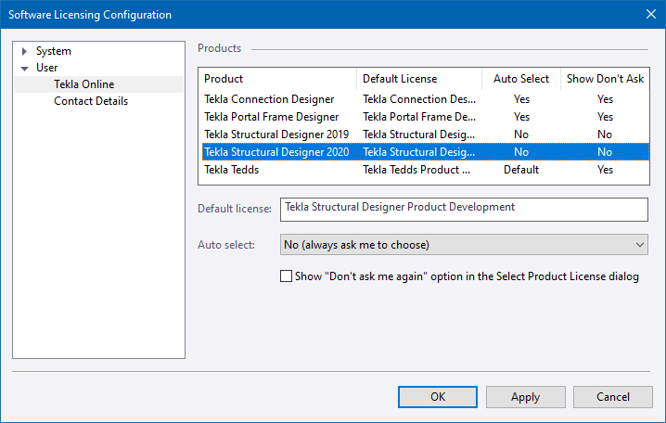666x423 pixels.
Task: Select Tekla Structural Designer 2020 row
Action: click(425, 152)
